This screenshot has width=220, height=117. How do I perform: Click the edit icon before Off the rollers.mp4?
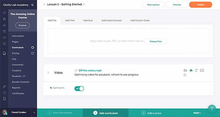(x=76, y=70)
